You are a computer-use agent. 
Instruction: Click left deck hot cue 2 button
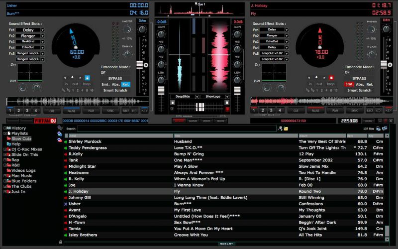[x=18, y=111]
